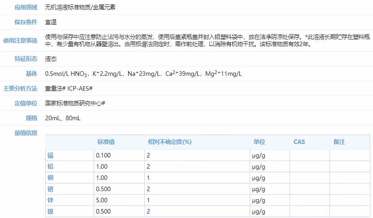This screenshot has width=373, height=218.
Task: Click the 应用领域 field label
Action: pos(26,7)
